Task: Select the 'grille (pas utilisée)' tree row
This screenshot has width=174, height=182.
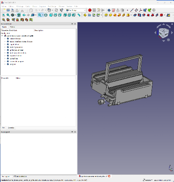Action: (17, 50)
